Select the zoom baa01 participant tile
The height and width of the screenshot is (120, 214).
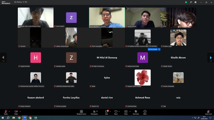tap(71, 18)
